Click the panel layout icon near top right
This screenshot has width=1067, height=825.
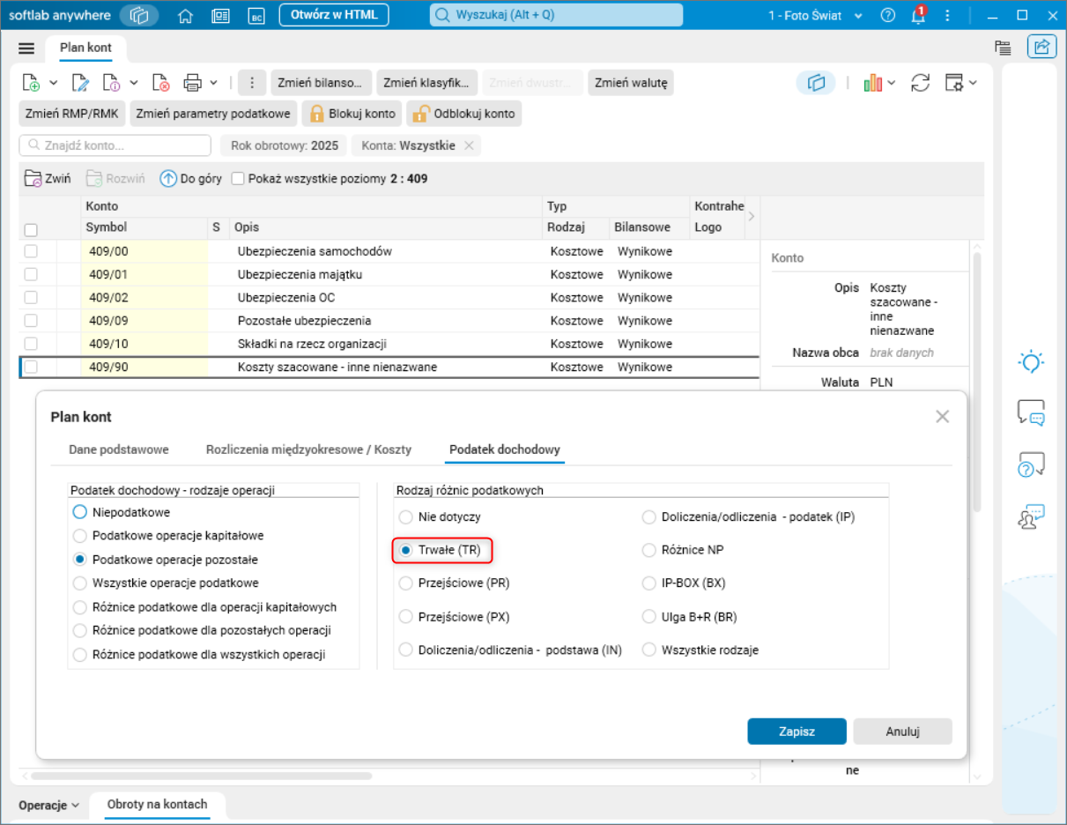[x=1002, y=48]
